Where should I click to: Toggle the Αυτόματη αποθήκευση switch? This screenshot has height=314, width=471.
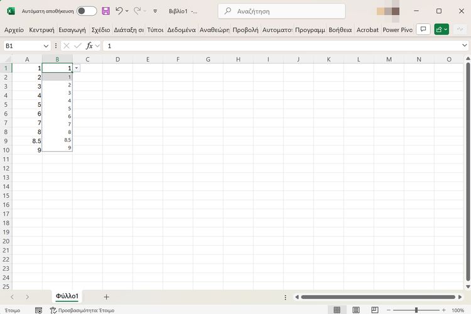coord(87,11)
